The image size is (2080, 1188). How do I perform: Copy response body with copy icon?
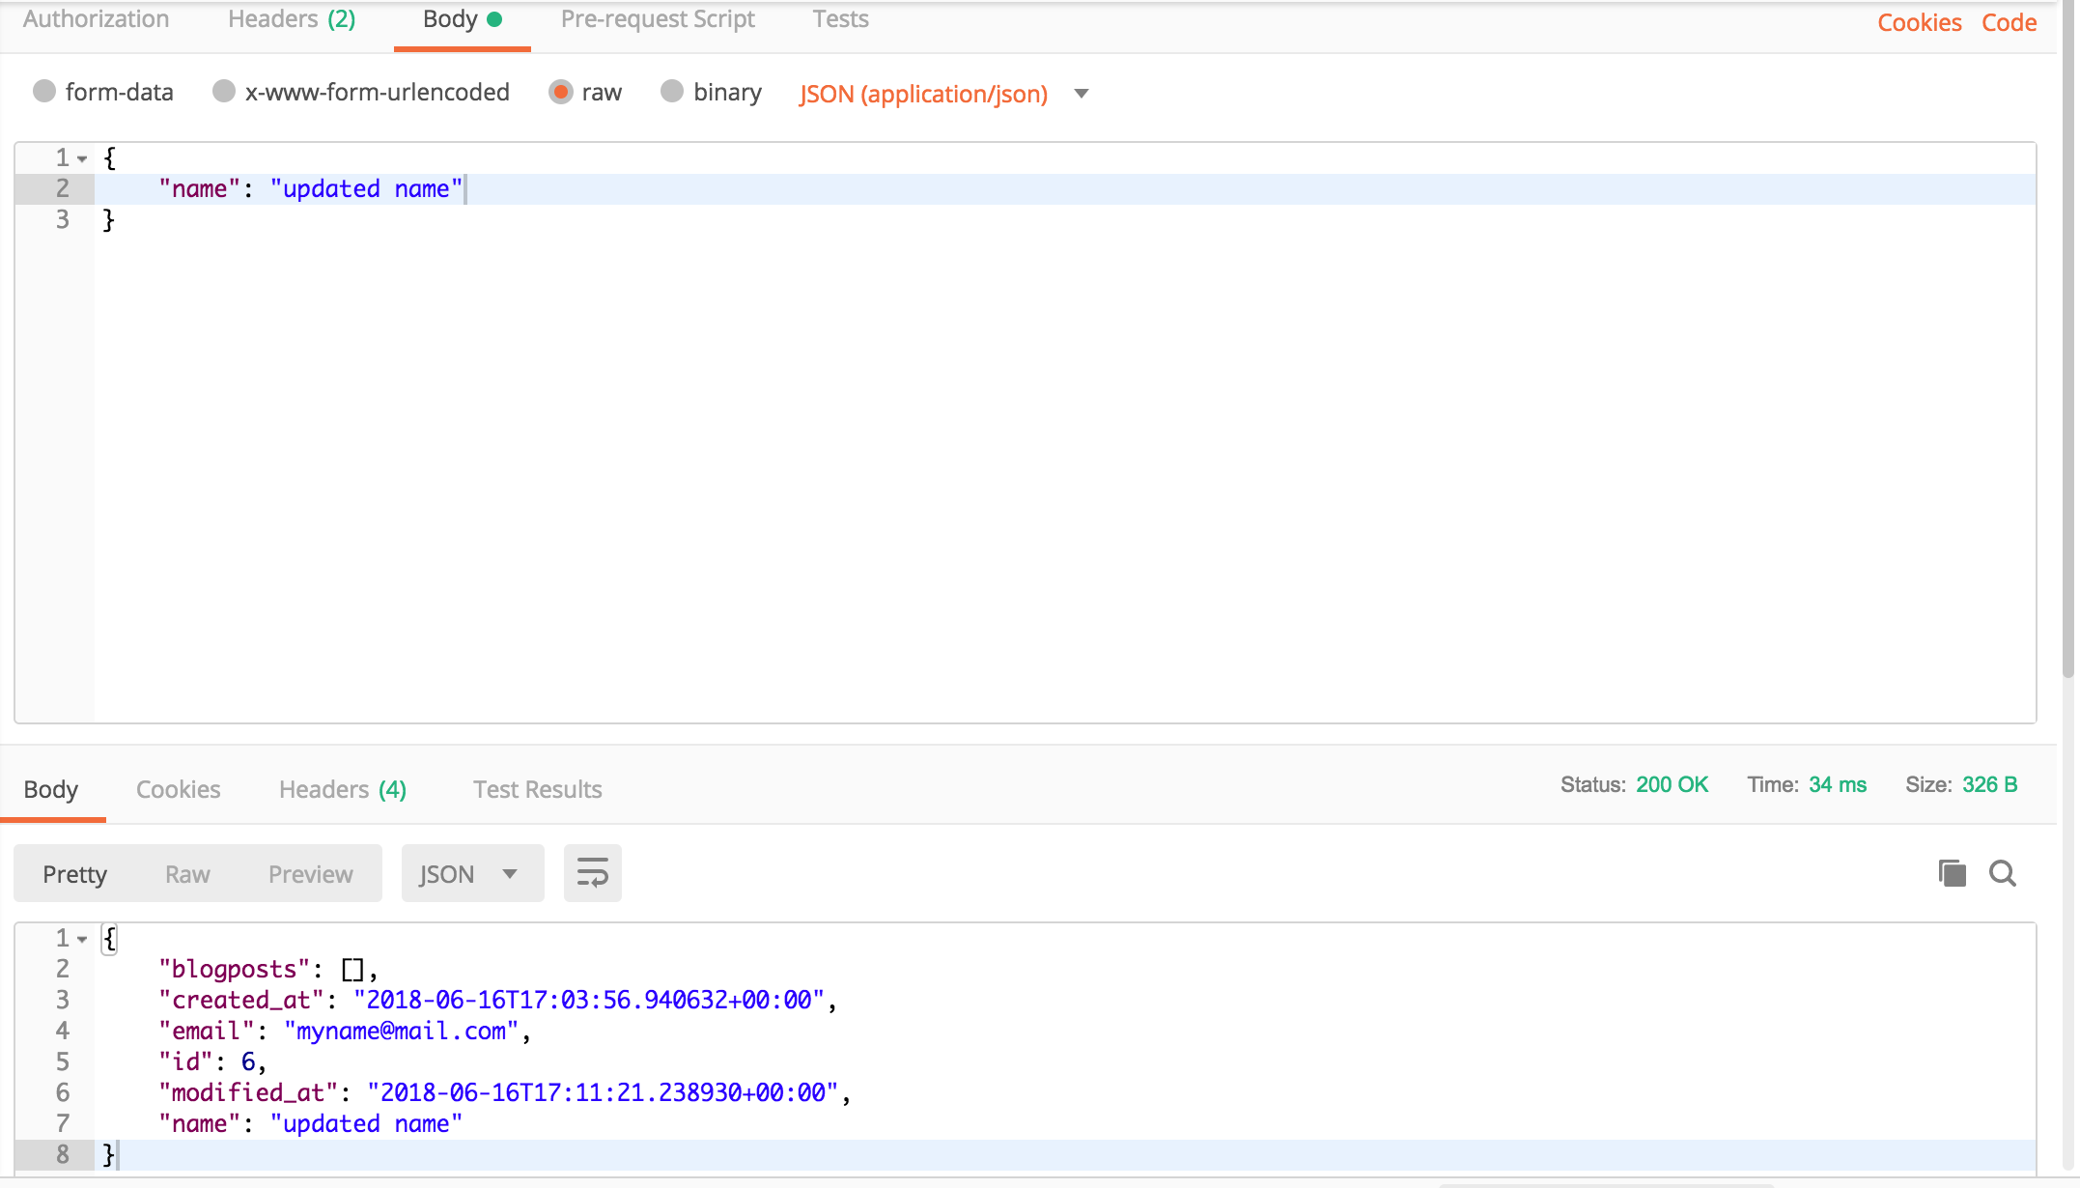point(1952,873)
